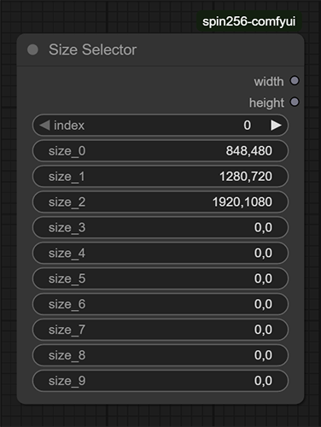Select the Size Selector node title
The image size is (321, 427).
click(x=92, y=50)
